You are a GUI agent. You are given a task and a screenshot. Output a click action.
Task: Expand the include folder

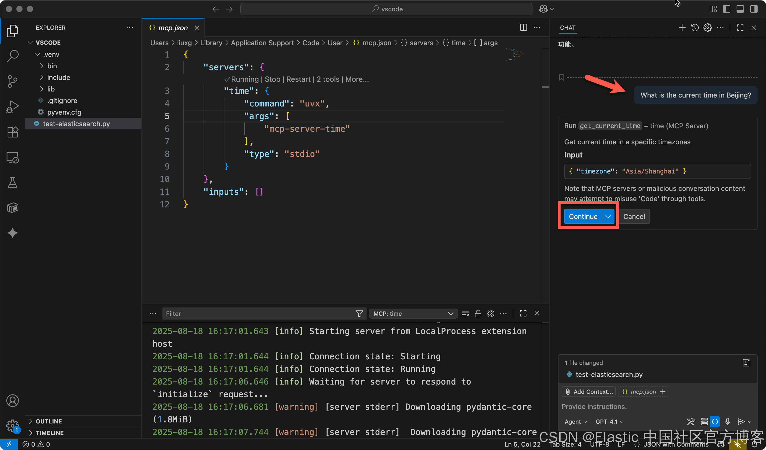pyautogui.click(x=42, y=78)
